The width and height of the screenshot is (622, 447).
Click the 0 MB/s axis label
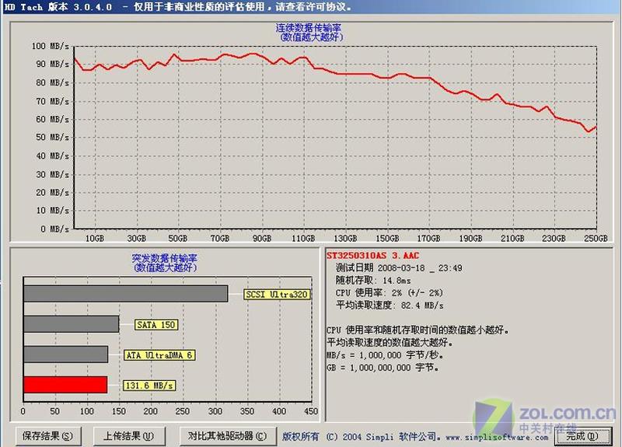tap(54, 229)
